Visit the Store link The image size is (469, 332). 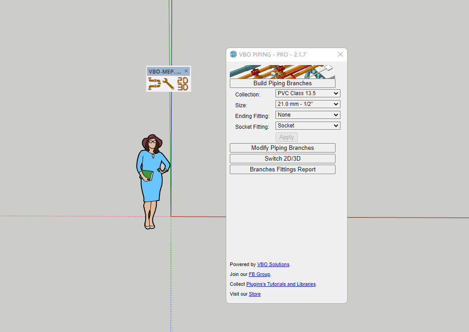[x=254, y=294]
